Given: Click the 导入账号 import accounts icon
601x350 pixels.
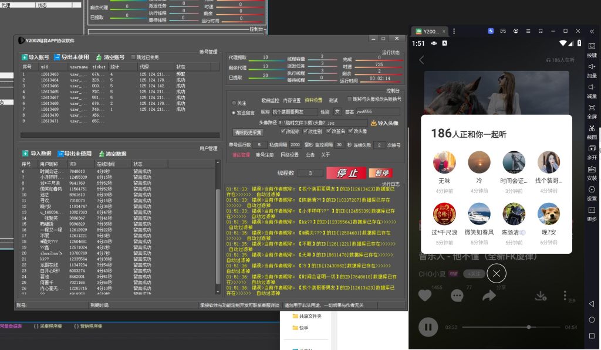Looking at the screenshot, I should coord(25,57).
